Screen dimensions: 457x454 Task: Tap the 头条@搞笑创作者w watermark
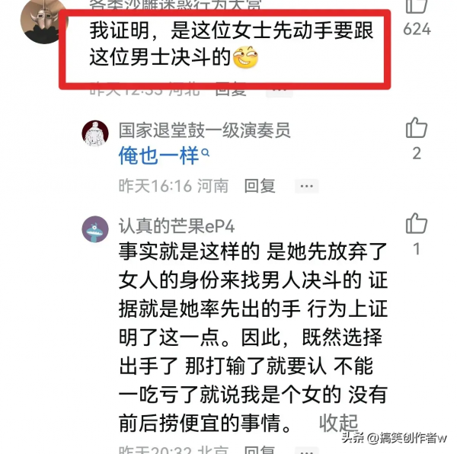click(x=394, y=438)
